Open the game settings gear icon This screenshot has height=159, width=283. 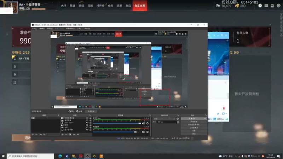tap(279, 6)
